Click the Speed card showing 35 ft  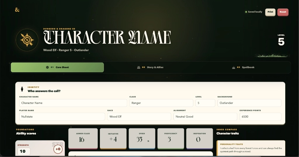tap(142, 138)
